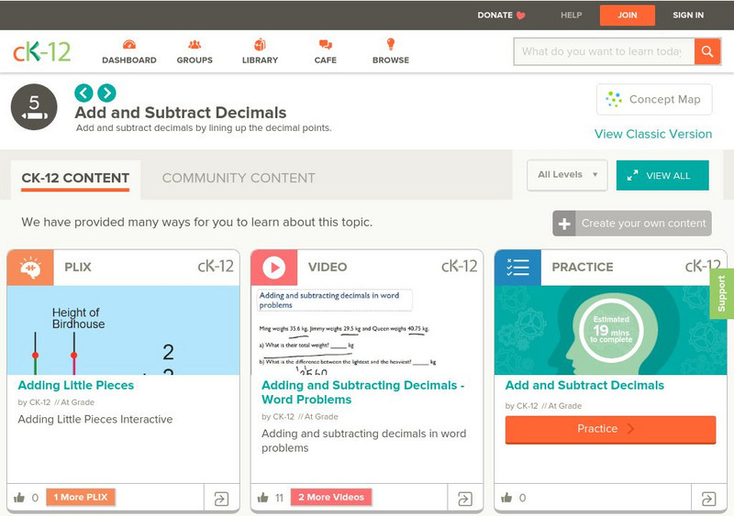734x516 pixels.
Task: Open Add and Subtract Decimals practice title
Action: [x=584, y=385]
